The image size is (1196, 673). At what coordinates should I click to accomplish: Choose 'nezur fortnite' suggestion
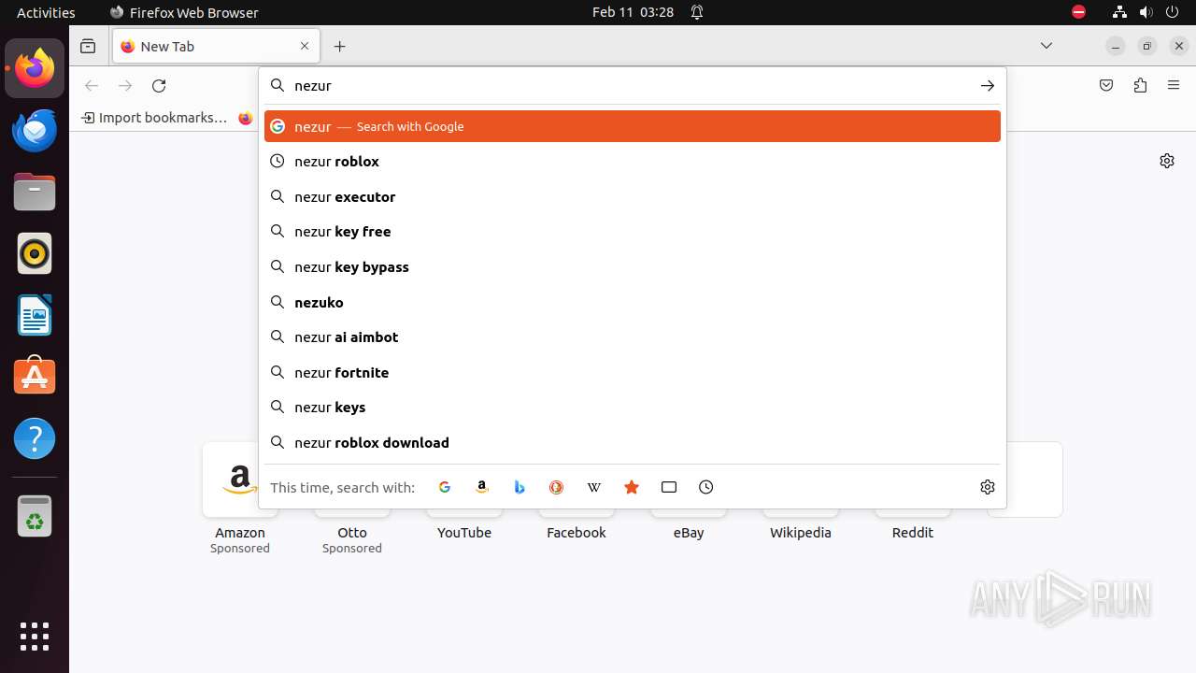click(633, 373)
